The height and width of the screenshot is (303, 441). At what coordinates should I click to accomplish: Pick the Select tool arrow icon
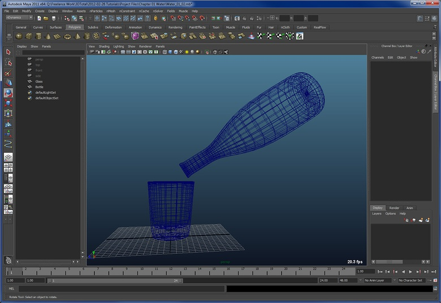coord(8,52)
